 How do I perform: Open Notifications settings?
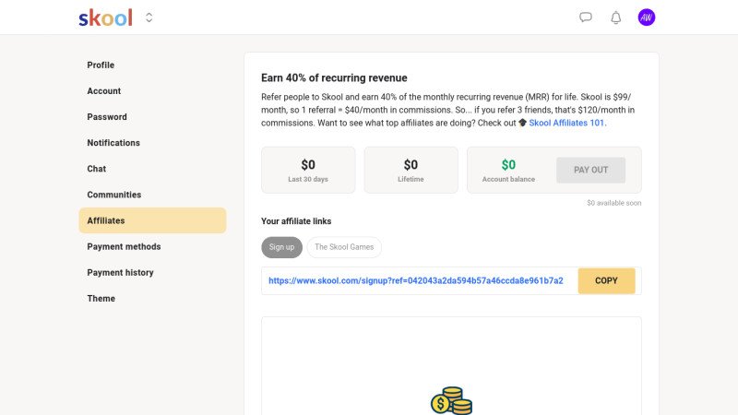[113, 143]
